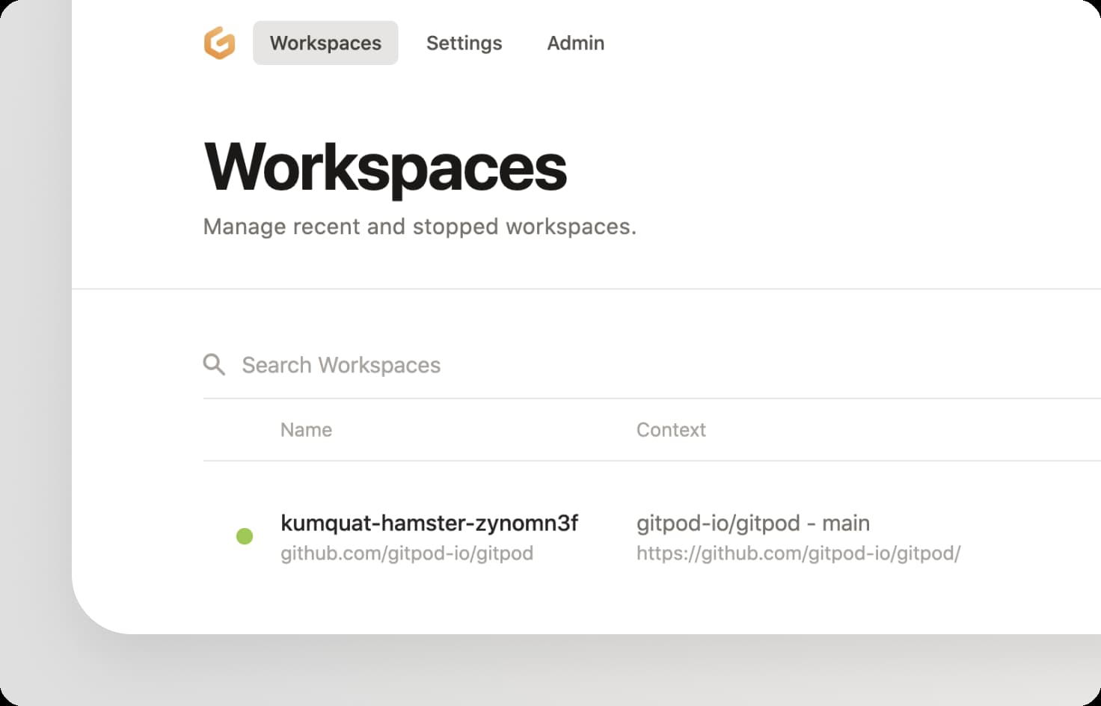Open the Admin section
The height and width of the screenshot is (706, 1101).
tap(575, 43)
